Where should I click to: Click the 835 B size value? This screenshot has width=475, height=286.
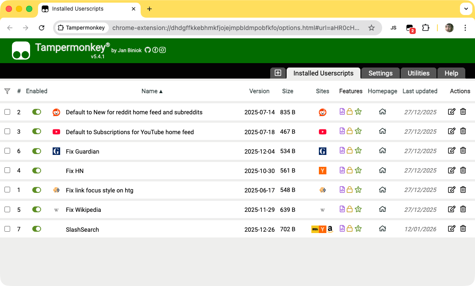pos(287,112)
